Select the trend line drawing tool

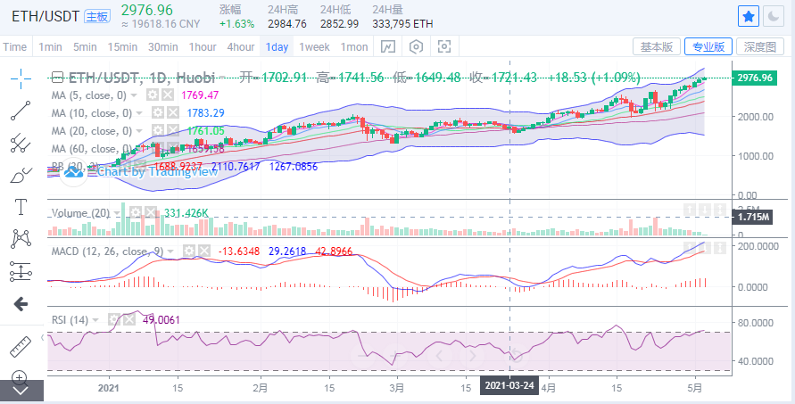tap(21, 111)
